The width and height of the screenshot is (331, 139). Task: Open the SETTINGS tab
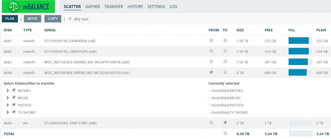pos(156,7)
